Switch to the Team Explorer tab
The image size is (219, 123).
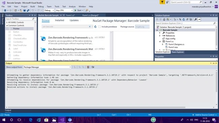pos(178,52)
